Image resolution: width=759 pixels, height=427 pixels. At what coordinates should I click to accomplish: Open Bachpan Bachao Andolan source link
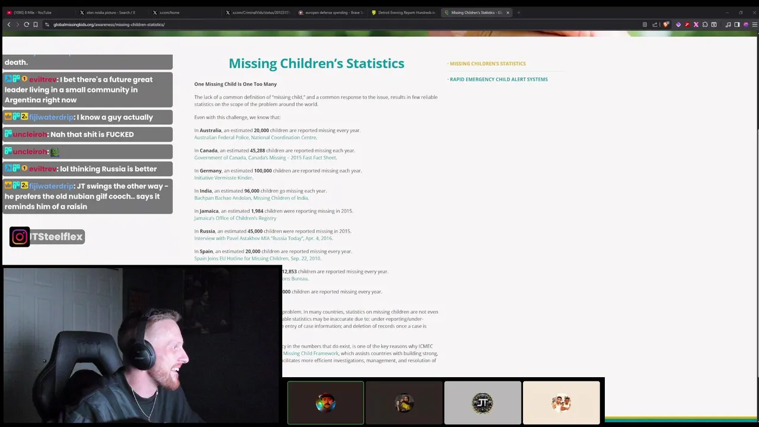(251, 198)
